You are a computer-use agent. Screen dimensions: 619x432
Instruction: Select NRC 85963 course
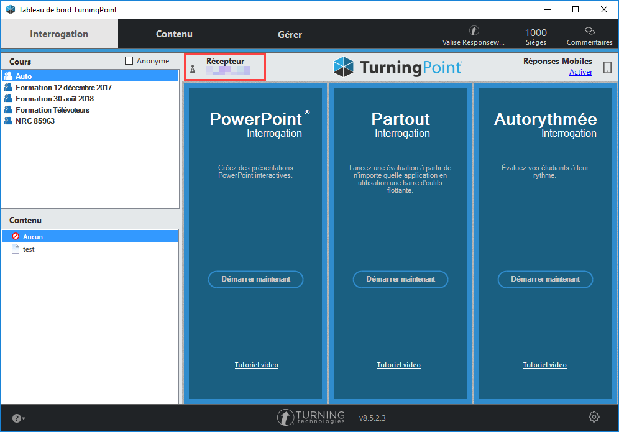(90, 121)
